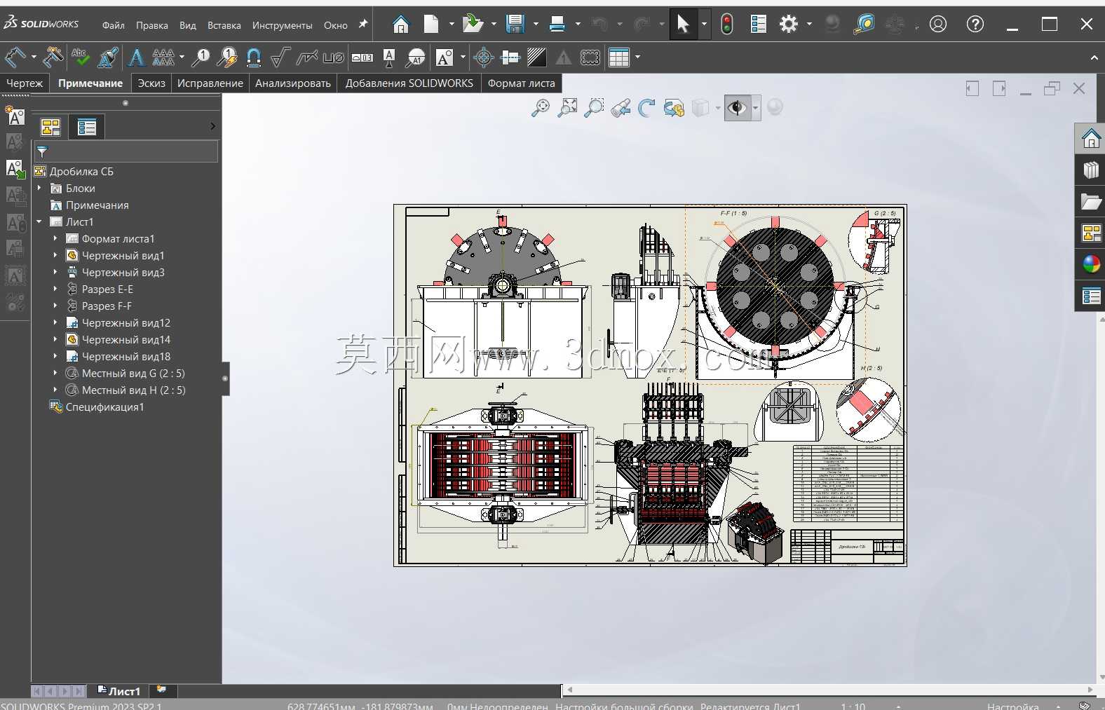Collapse the Лист1 tree node
1105x710 pixels.
[39, 221]
